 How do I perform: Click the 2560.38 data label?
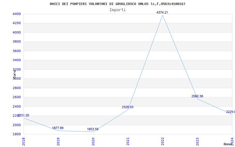coord(197,96)
